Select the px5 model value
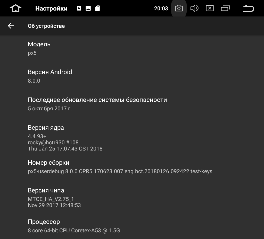Image resolution: width=264 pixels, height=239 pixels. point(32,53)
